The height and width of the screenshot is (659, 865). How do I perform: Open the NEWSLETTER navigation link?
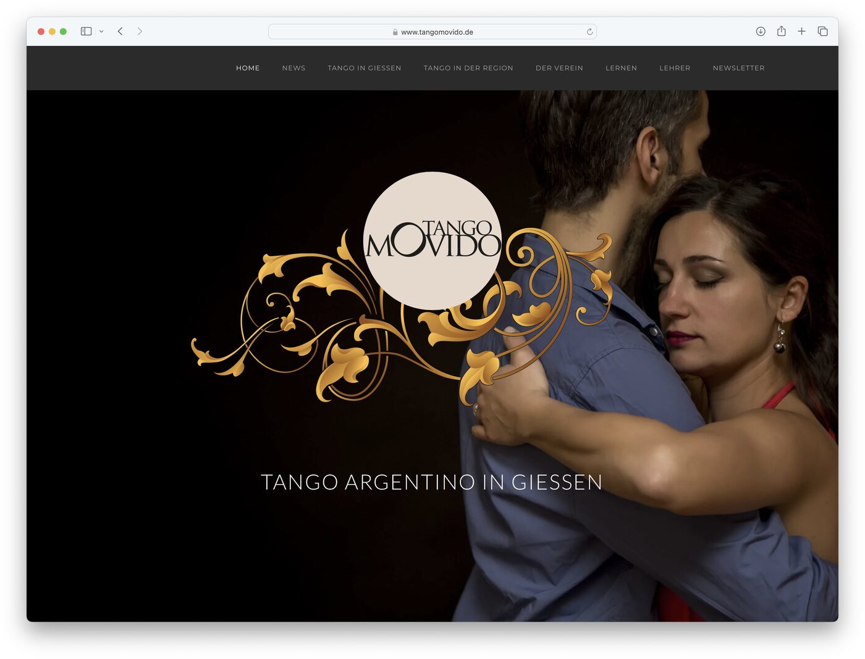(738, 68)
